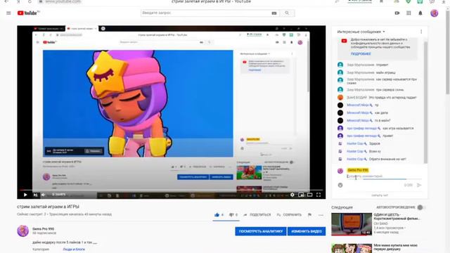
Task: Enter fullscreen mode
Action: click(319, 195)
